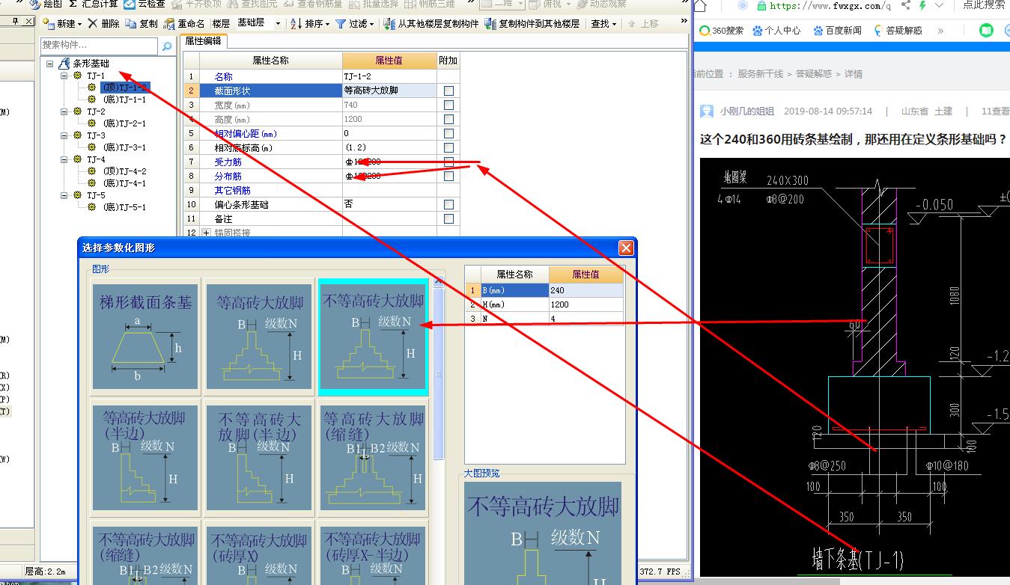
Task: Select (顶)TJ-4-2 tree item
Action: (x=124, y=171)
